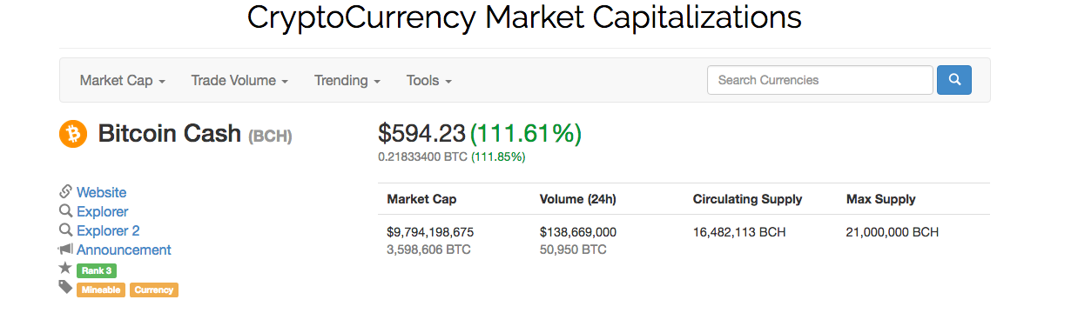This screenshot has width=1078, height=313.
Task: Open the Announcement link
Action: (124, 250)
